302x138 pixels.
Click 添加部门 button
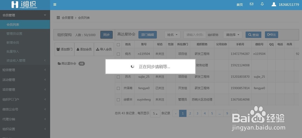pyautogui.click(x=65, y=49)
